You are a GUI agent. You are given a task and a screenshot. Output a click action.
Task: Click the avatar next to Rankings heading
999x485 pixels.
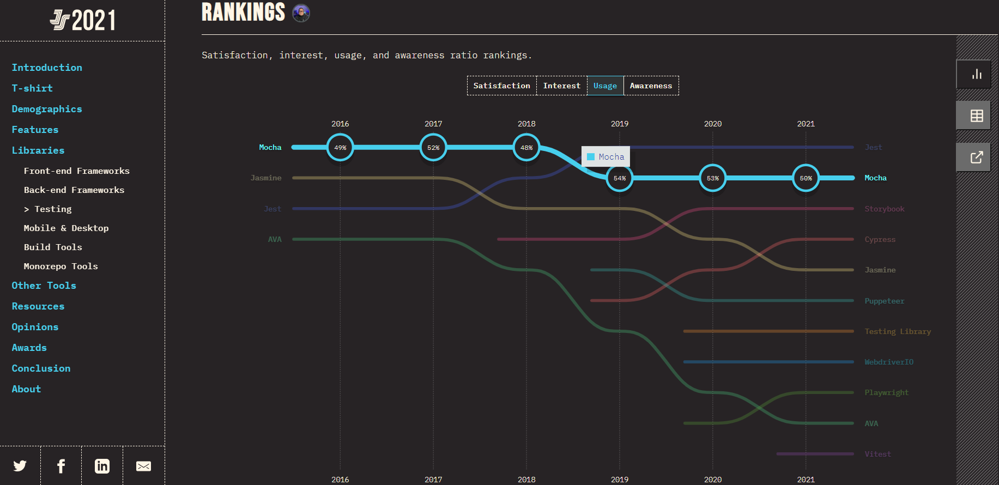point(301,13)
